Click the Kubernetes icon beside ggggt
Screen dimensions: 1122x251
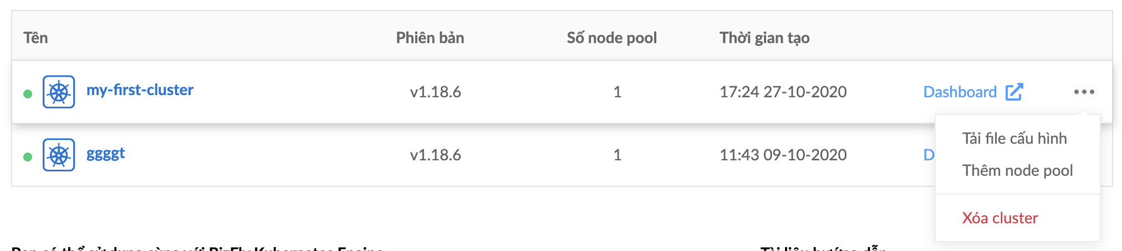pos(59,155)
